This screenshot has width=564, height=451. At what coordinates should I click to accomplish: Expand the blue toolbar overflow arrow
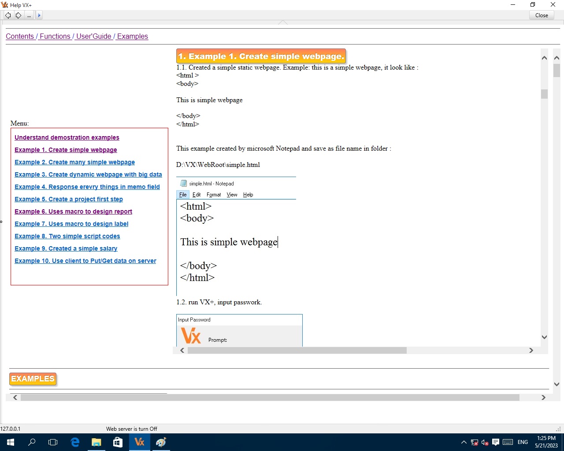39,15
